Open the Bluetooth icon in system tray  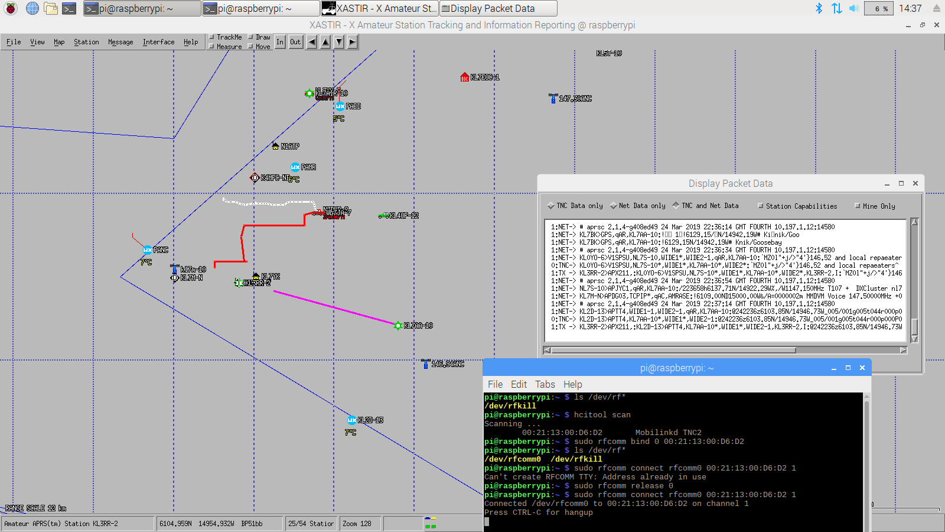click(820, 8)
